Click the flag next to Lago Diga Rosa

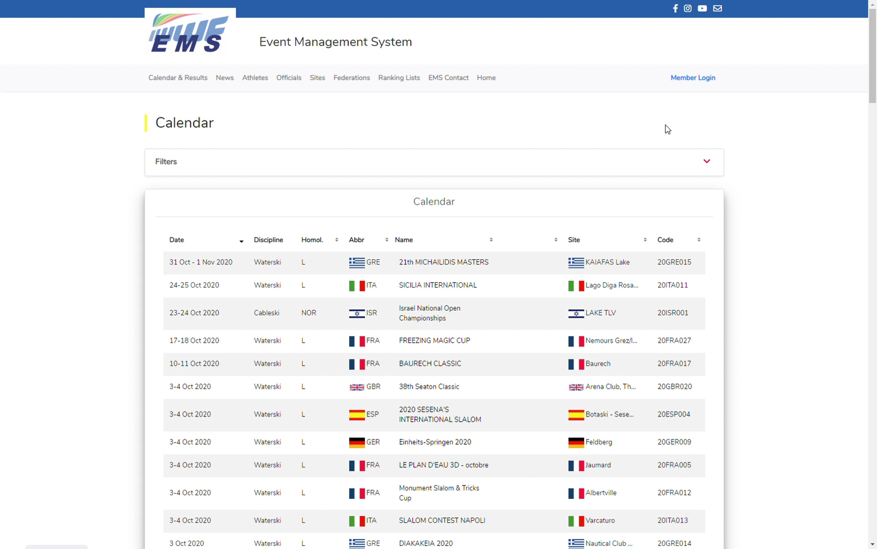(576, 285)
